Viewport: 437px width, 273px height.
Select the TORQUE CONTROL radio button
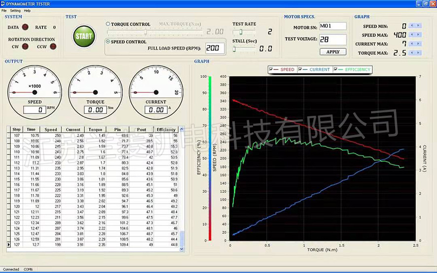click(108, 24)
